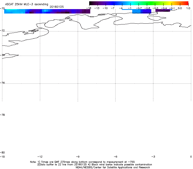Click the -0.6 label on the color scale
The image size is (193, 169).
(147, 8)
